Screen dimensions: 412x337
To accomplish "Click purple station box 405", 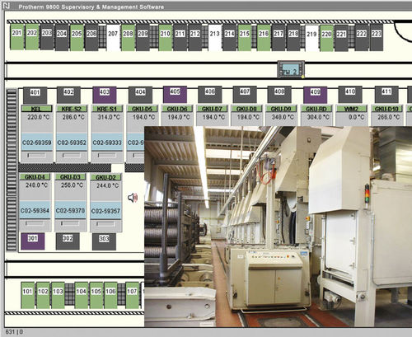I will (175, 94).
